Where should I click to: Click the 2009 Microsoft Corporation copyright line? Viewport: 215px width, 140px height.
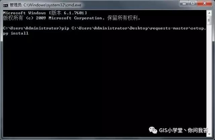(x=72, y=18)
